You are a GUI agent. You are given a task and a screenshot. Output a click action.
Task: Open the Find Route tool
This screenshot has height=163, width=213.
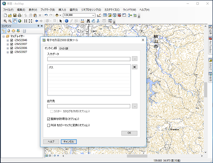click(93, 21)
